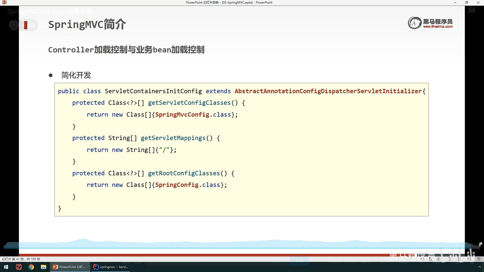Expand hidden system tray icons chevron

coord(479,267)
